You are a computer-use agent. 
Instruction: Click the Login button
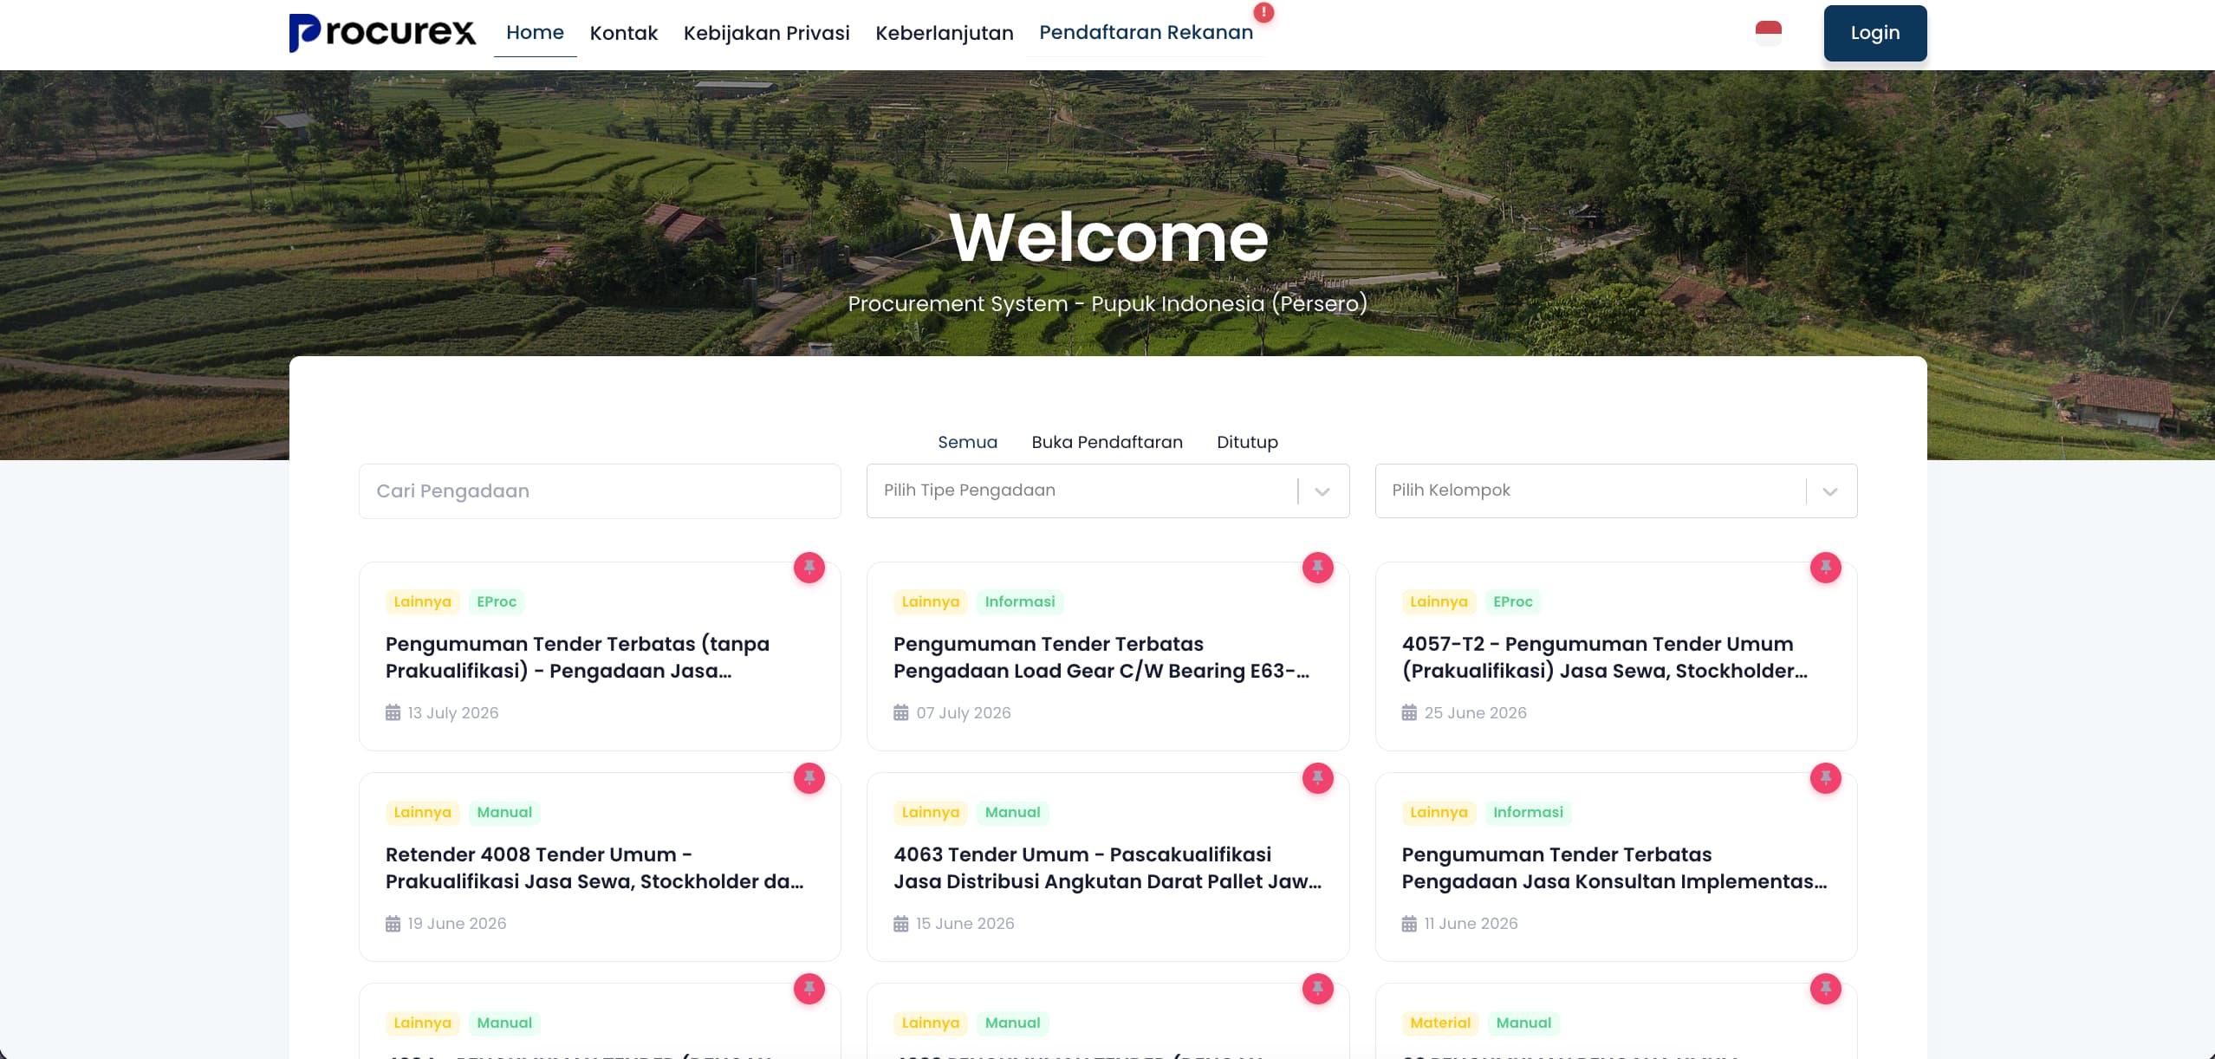click(x=1874, y=33)
